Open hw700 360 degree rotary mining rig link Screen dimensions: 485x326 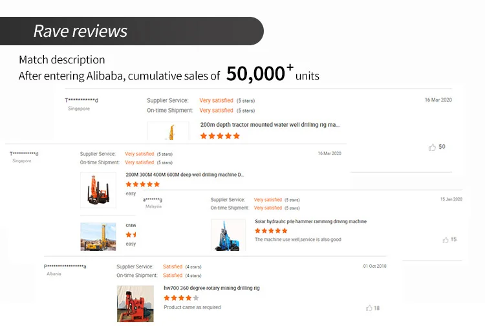click(x=211, y=288)
